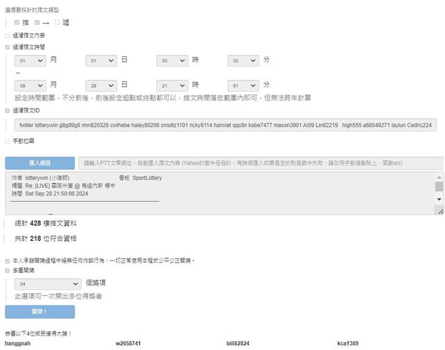The image size is (445, 350).
Task: Click the 開獎 draw button
Action: point(40,312)
